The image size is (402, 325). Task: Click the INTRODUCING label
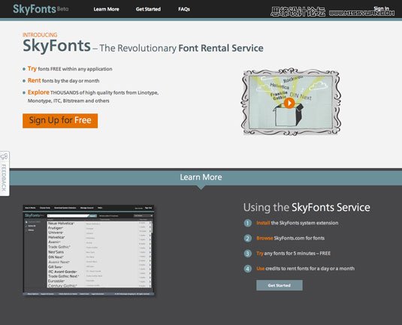[40, 35]
